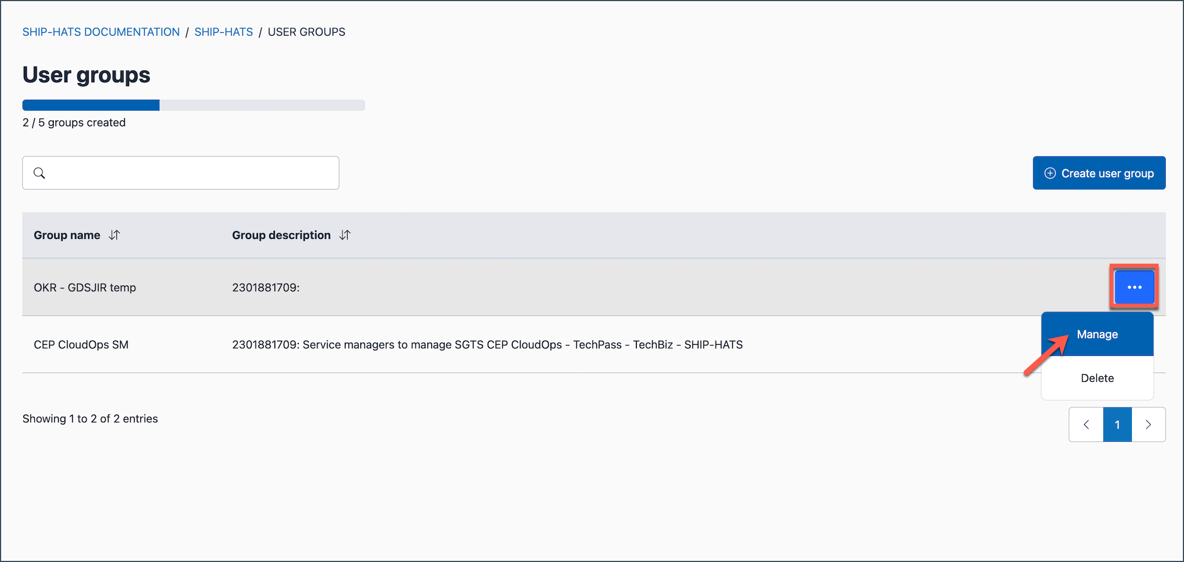1184x562 pixels.
Task: Go to the next page arrow
Action: pos(1149,425)
